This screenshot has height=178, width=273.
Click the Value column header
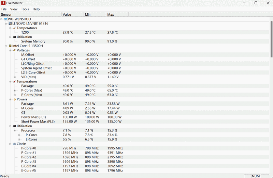72,15
